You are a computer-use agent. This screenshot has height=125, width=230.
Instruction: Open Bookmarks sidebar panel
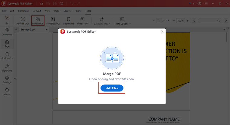click(x=7, y=56)
